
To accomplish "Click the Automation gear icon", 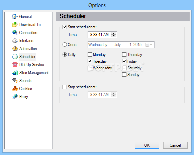I will click(x=15, y=49).
